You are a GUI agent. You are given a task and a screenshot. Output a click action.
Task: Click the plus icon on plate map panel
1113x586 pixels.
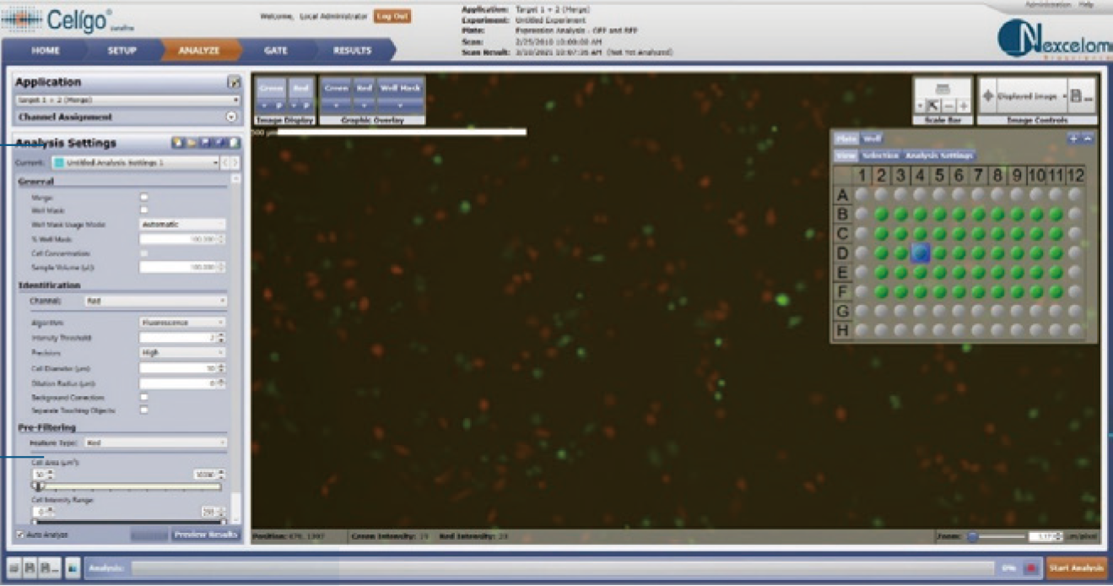pyautogui.click(x=1073, y=138)
